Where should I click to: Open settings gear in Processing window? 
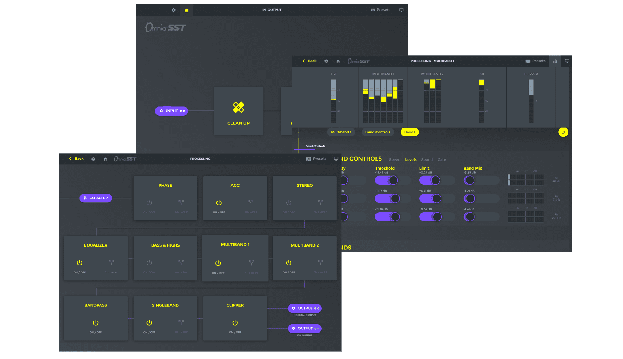pyautogui.click(x=93, y=159)
